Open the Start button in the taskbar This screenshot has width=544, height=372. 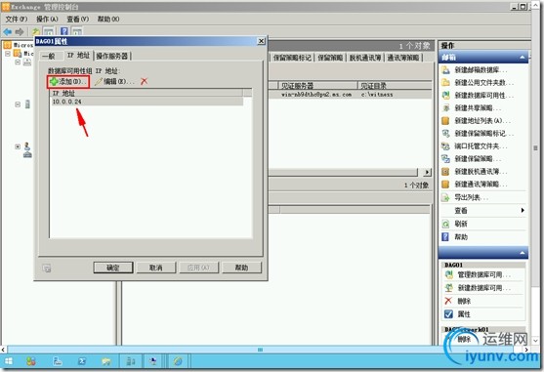pyautogui.click(x=9, y=361)
